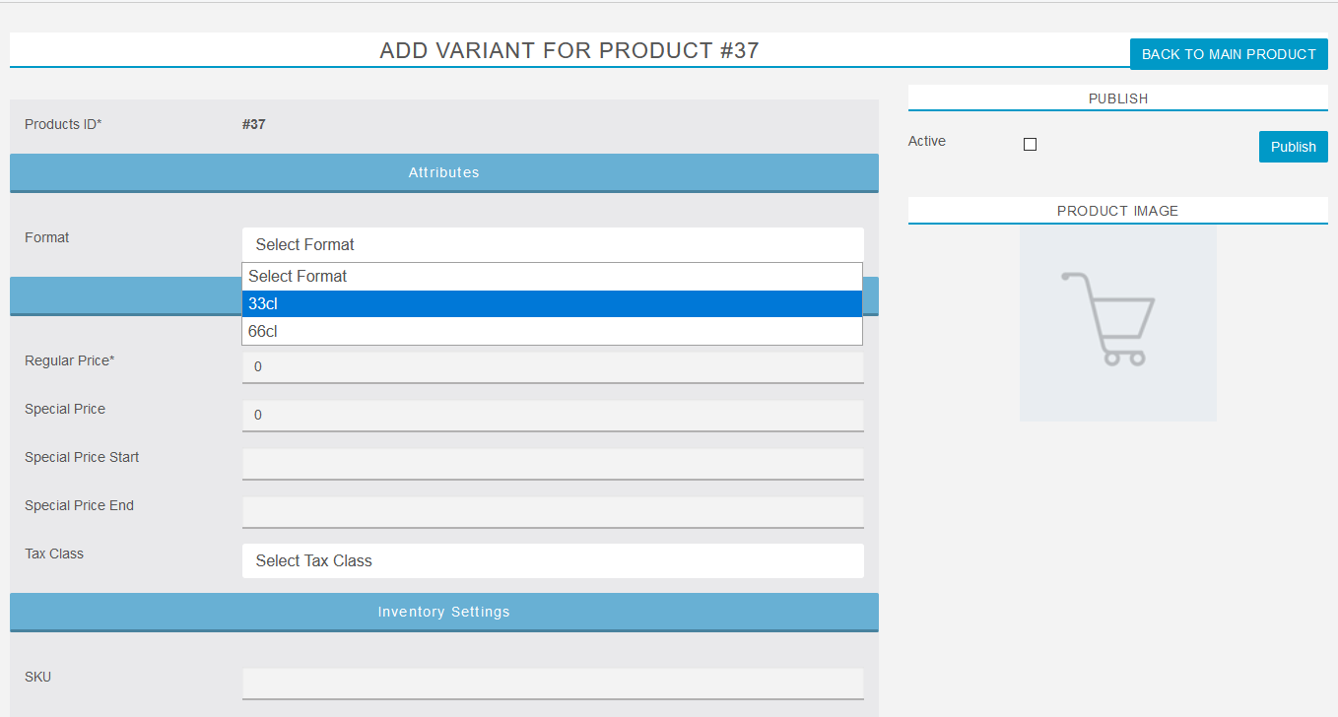Click the 'Regular Price*' label
The height and width of the screenshot is (717, 1338).
69,360
